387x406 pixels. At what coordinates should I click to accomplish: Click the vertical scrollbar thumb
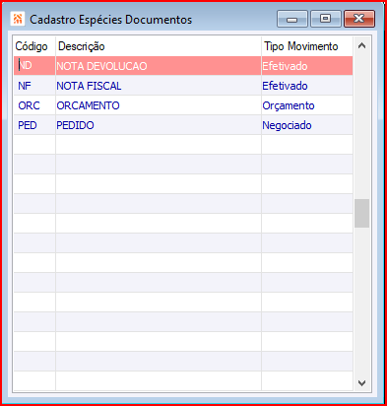coord(361,213)
